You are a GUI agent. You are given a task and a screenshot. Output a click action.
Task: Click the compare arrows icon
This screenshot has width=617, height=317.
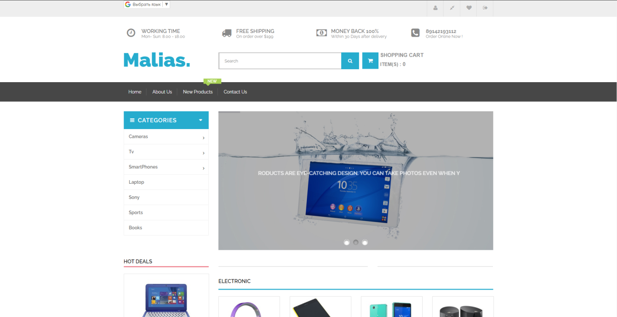click(x=452, y=8)
